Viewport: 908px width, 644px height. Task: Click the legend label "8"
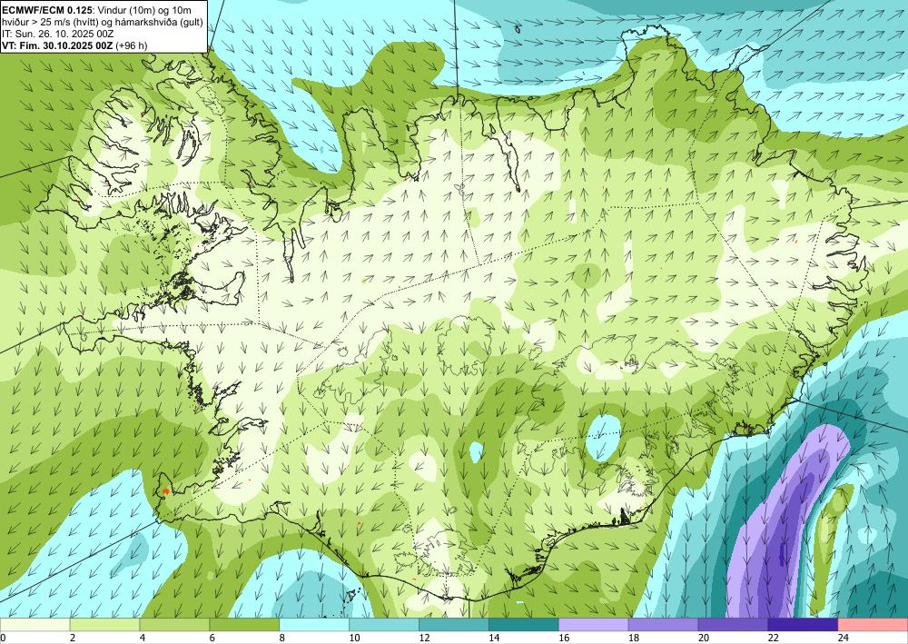coord(282,639)
